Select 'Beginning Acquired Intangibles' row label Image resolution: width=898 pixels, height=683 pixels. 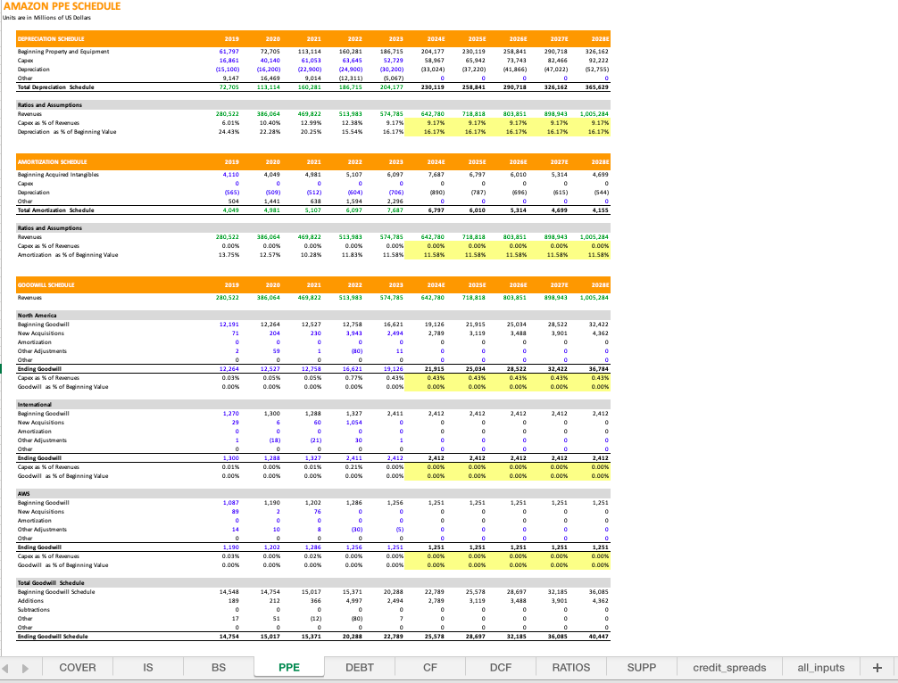[x=58, y=175]
